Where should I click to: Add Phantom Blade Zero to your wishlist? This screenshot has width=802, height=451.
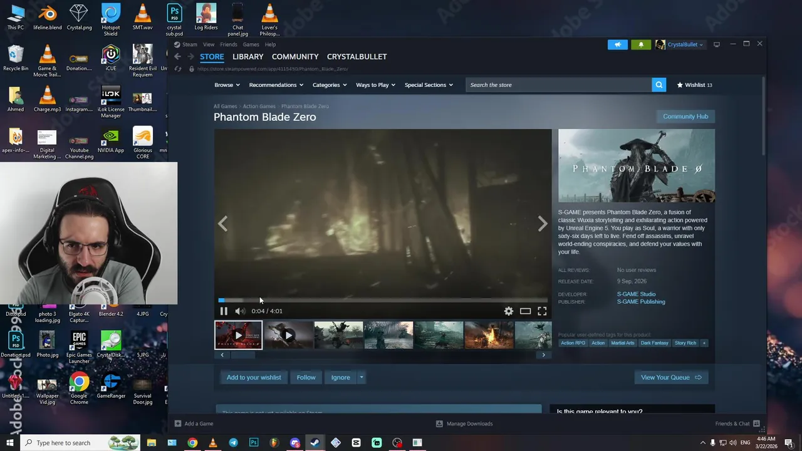click(254, 377)
